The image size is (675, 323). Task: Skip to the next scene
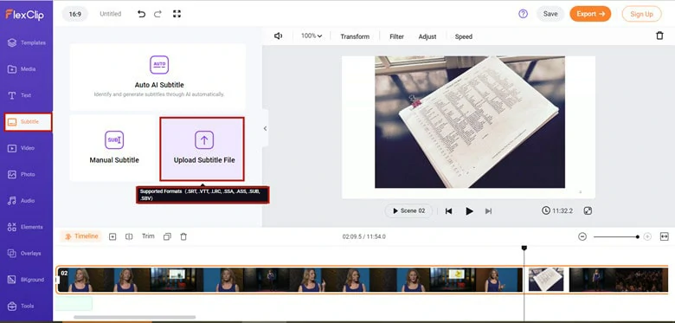(488, 211)
